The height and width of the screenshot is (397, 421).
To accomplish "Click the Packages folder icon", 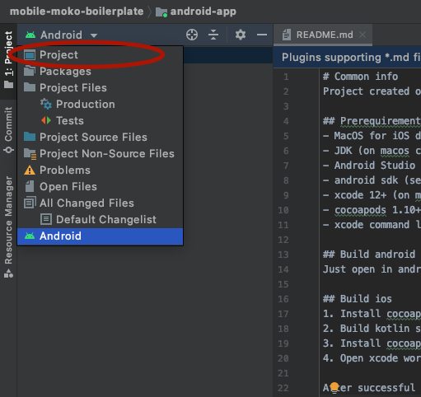I will point(30,71).
